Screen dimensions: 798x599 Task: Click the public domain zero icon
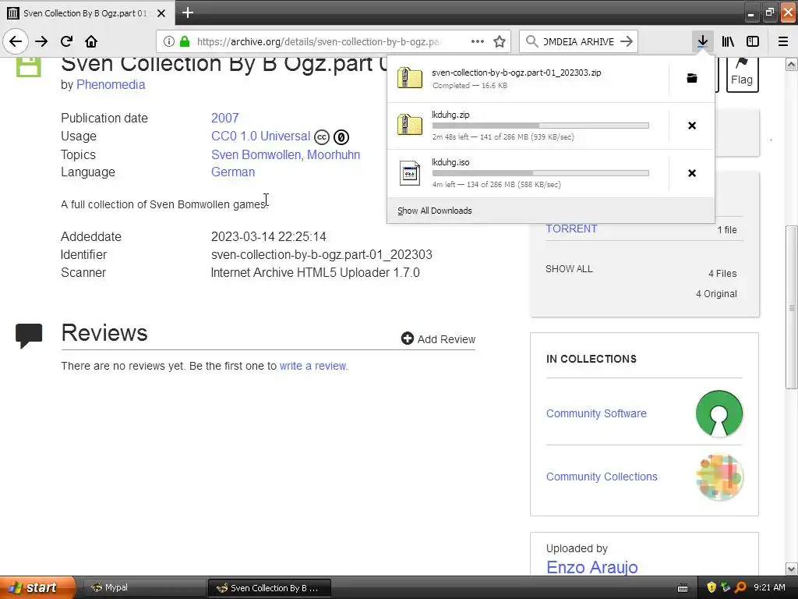click(x=341, y=137)
